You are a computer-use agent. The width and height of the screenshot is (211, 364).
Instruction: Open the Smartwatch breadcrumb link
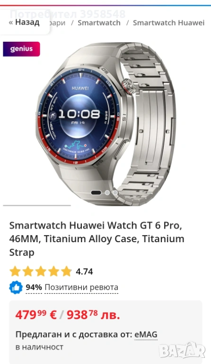(99, 23)
